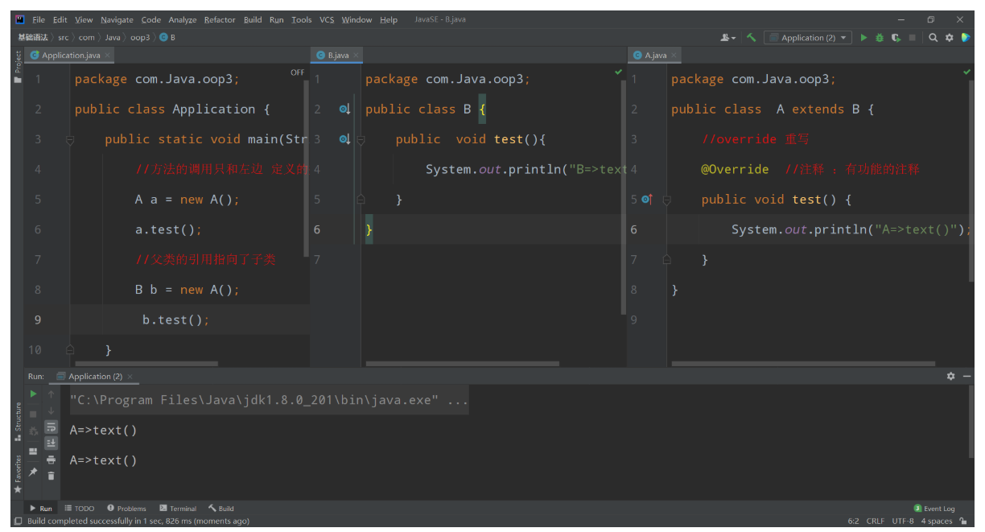Open IDE settings gear in top toolbar
This screenshot has width=985, height=532.
pyautogui.click(x=949, y=38)
